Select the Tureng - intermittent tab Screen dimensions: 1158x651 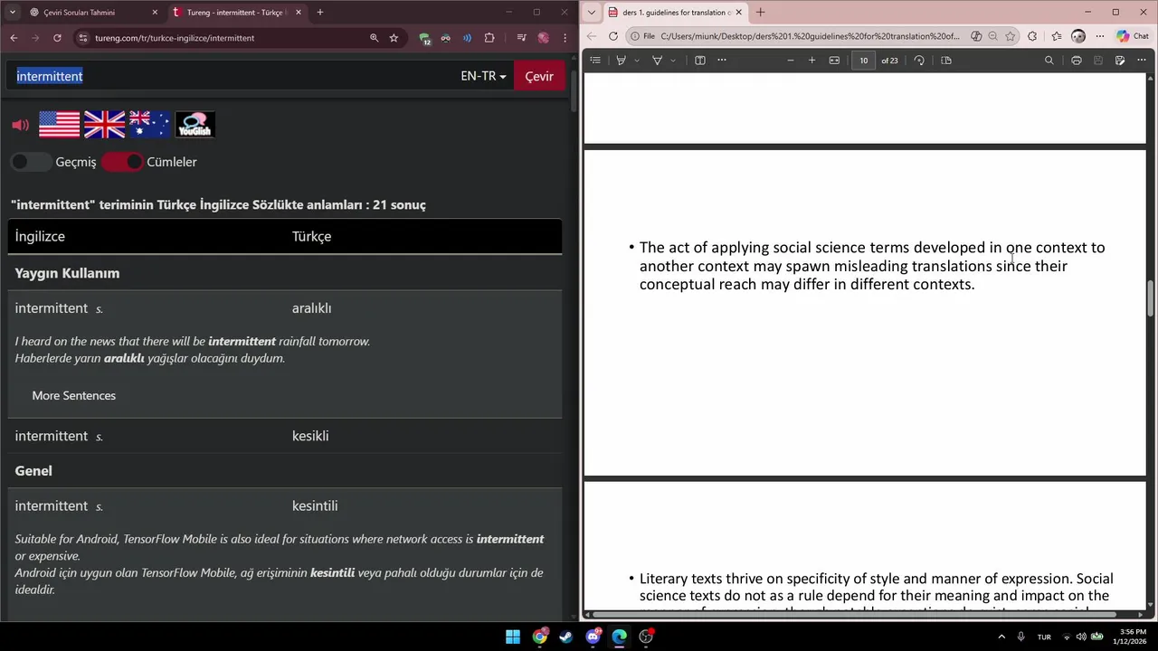(237, 13)
